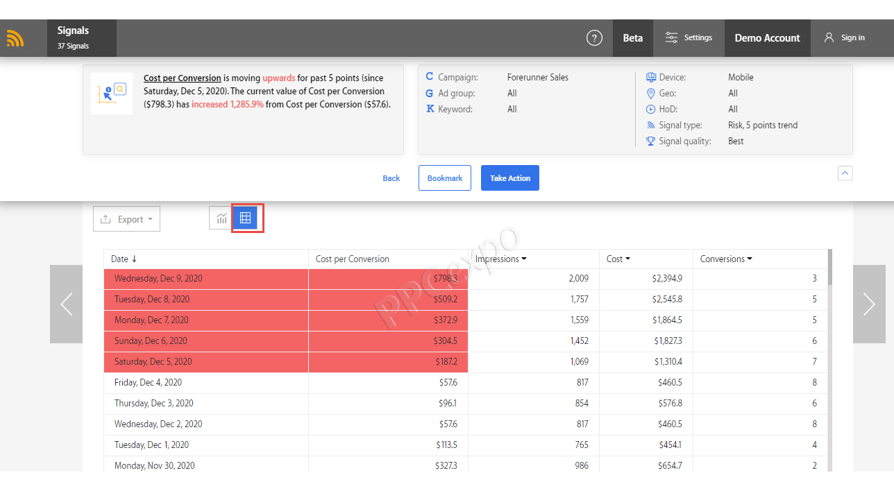Select the Thursday, Dec 3, 2020 row
The image size is (894, 491).
tap(465, 404)
